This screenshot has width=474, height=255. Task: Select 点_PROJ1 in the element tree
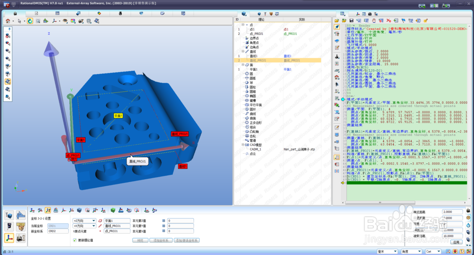(256, 34)
